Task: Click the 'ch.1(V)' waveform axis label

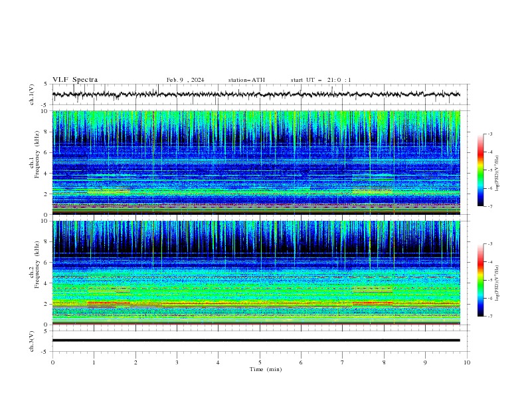Action: coord(32,94)
